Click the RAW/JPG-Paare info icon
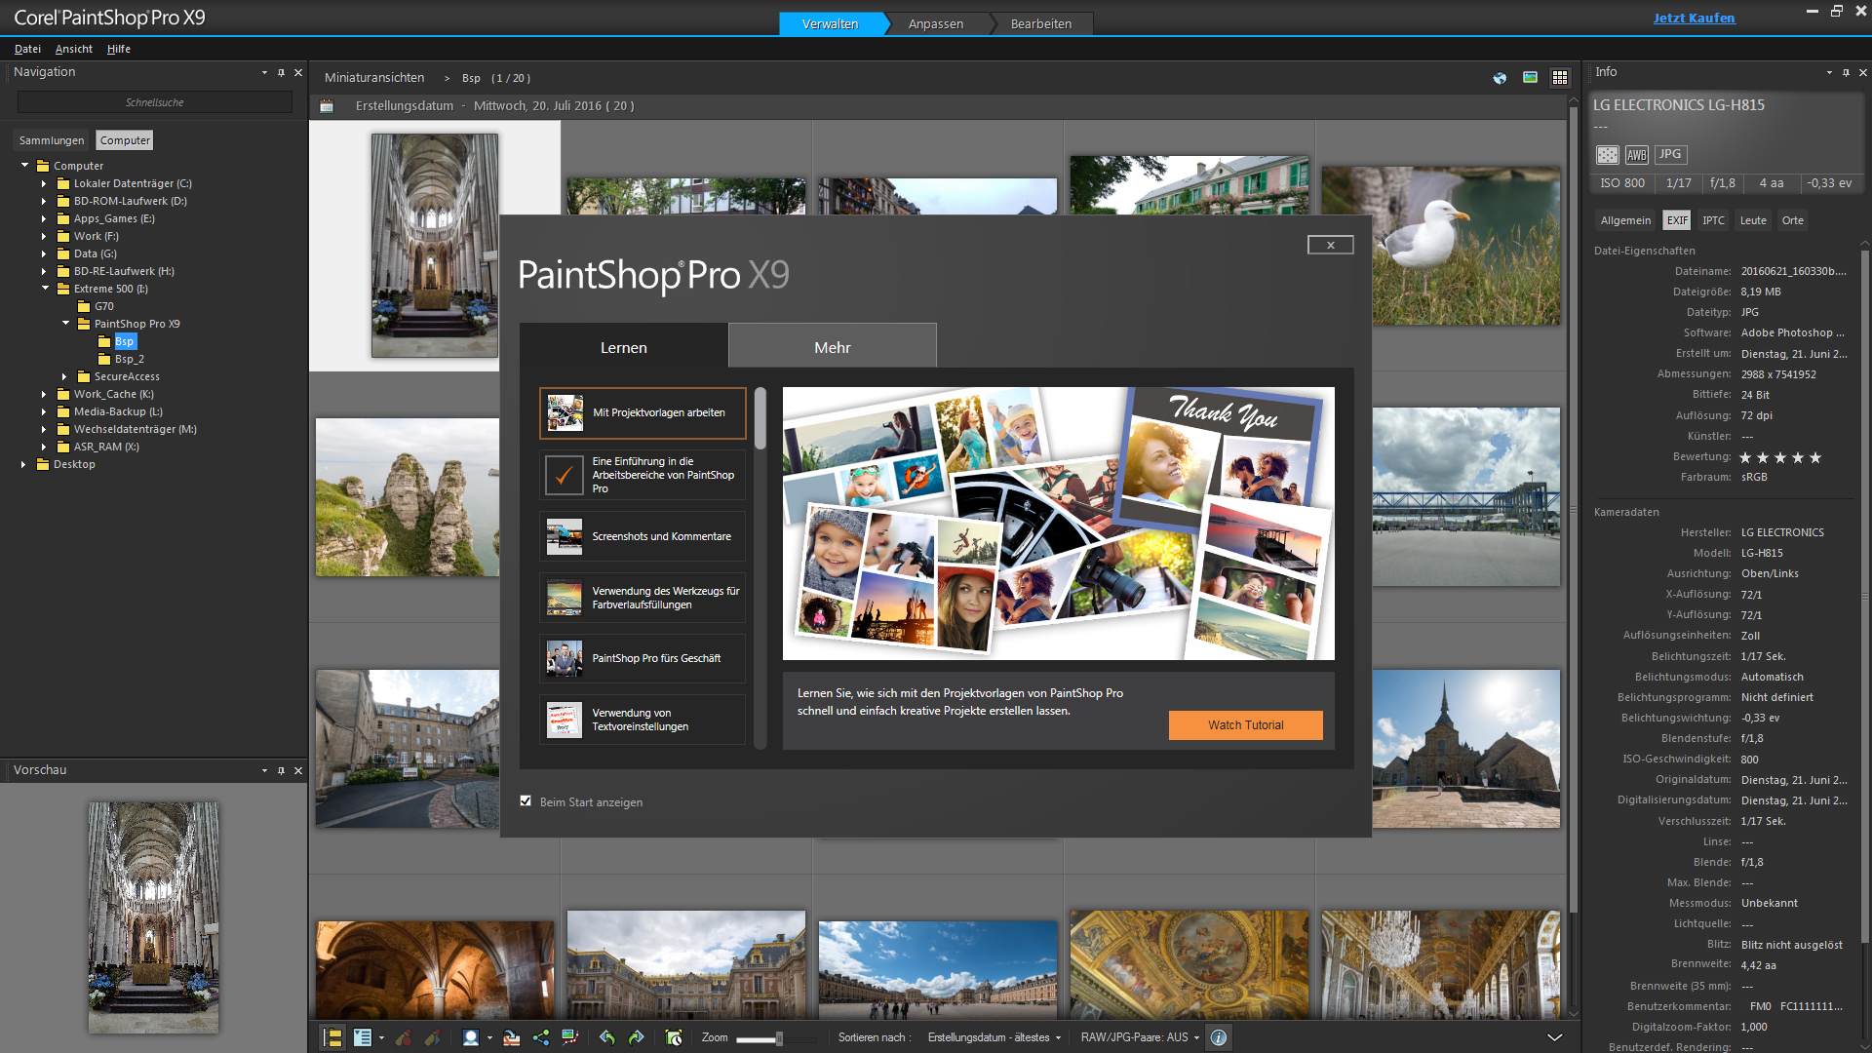The width and height of the screenshot is (1872, 1053). pyautogui.click(x=1218, y=1037)
